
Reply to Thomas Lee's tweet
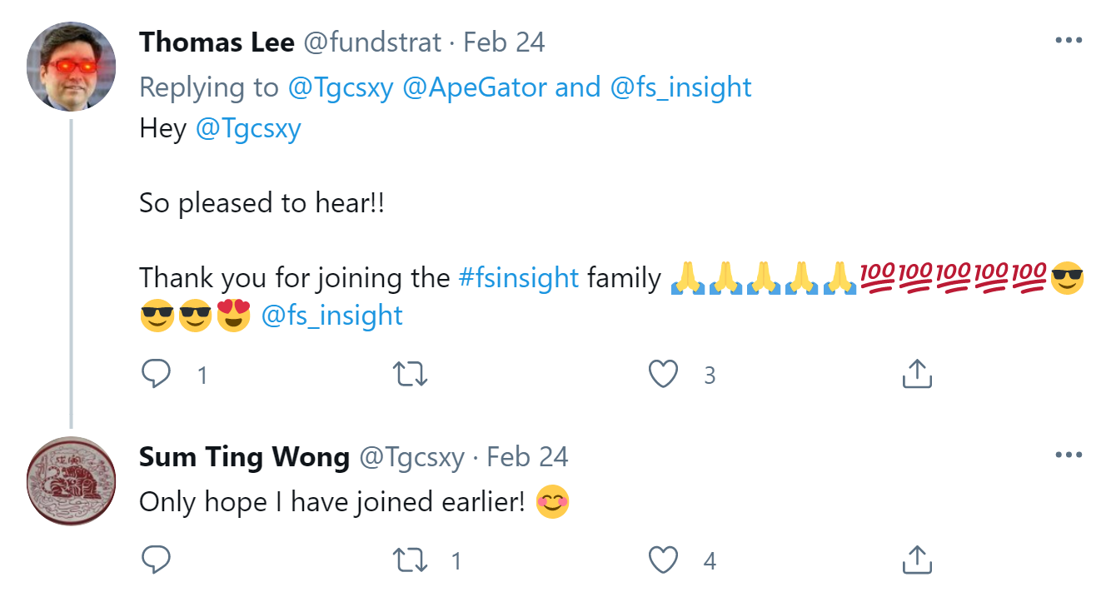point(156,375)
